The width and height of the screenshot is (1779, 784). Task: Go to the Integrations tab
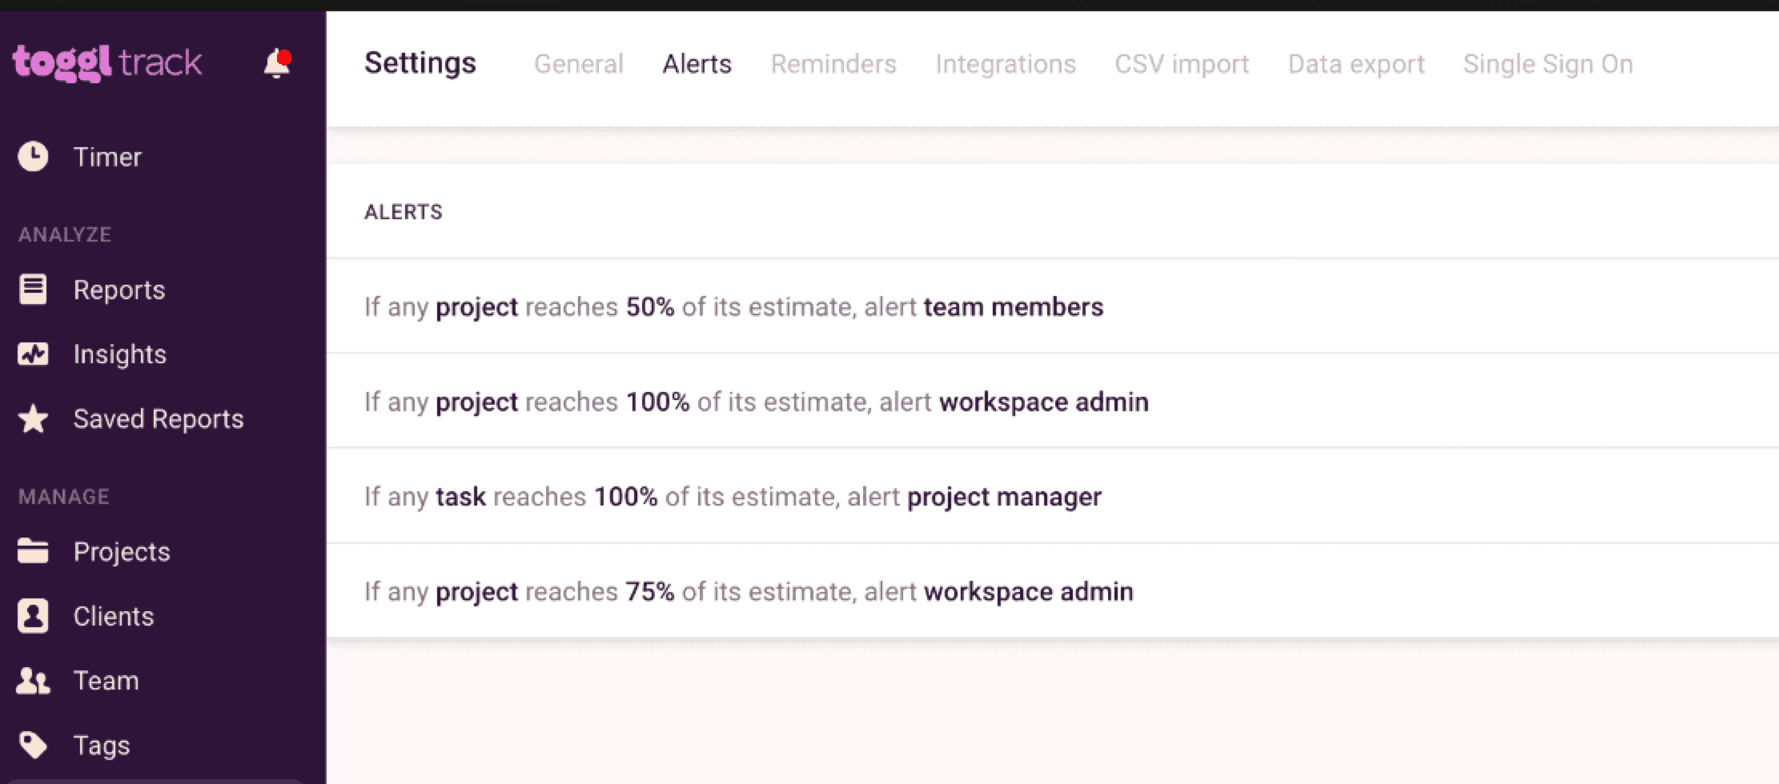(x=1005, y=64)
